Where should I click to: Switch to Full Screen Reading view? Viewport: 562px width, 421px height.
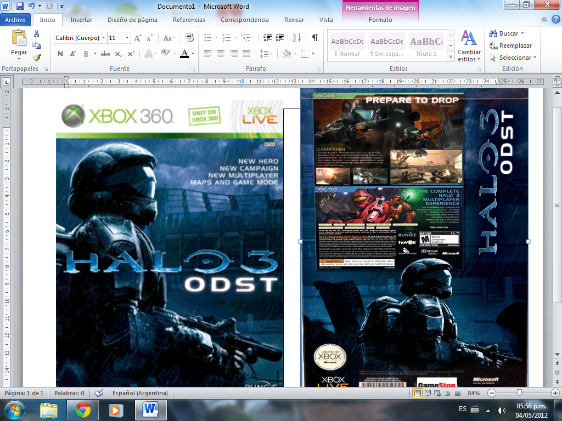coord(428,393)
